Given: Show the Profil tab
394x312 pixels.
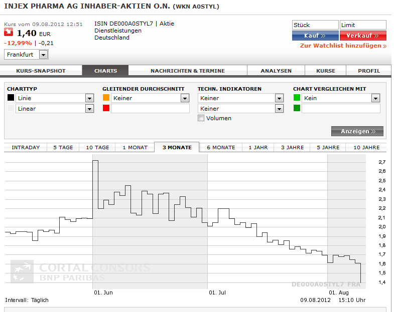Looking at the screenshot, I should point(368,71).
